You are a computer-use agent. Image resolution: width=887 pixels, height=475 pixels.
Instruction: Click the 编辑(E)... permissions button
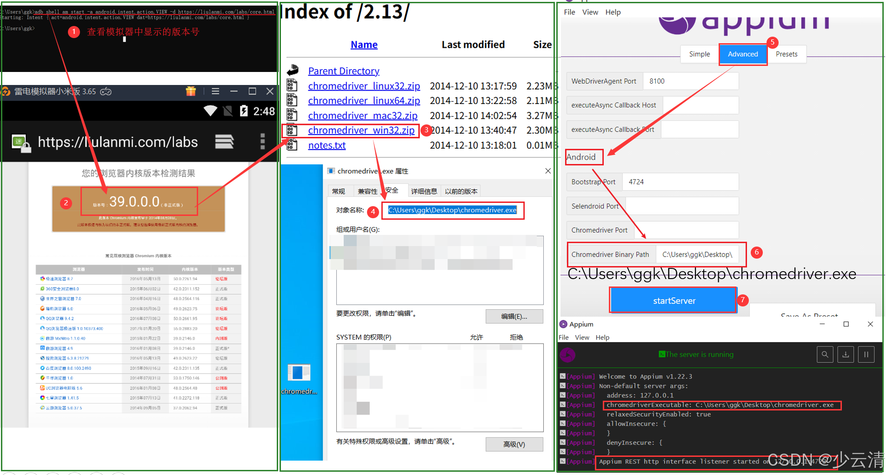(x=514, y=316)
